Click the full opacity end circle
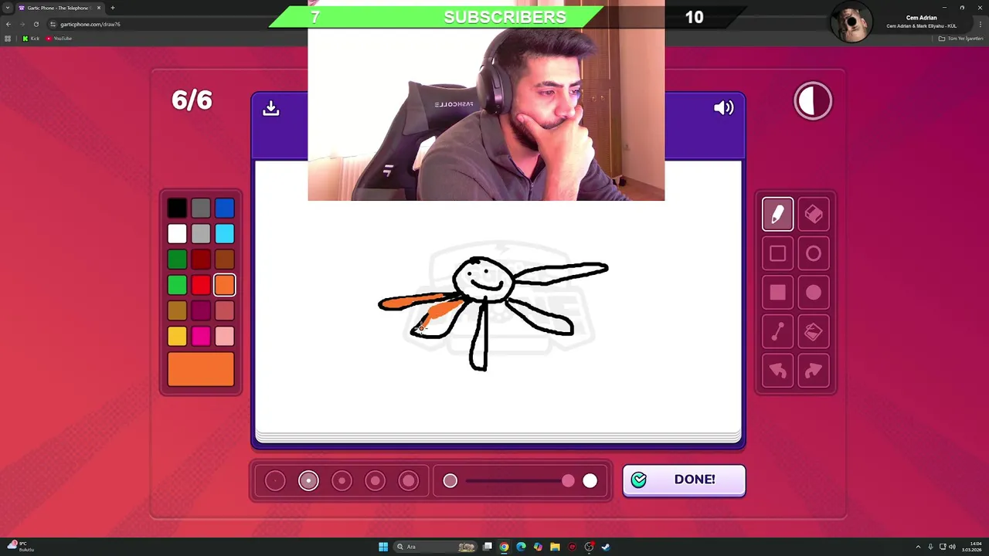The height and width of the screenshot is (556, 989). (590, 481)
